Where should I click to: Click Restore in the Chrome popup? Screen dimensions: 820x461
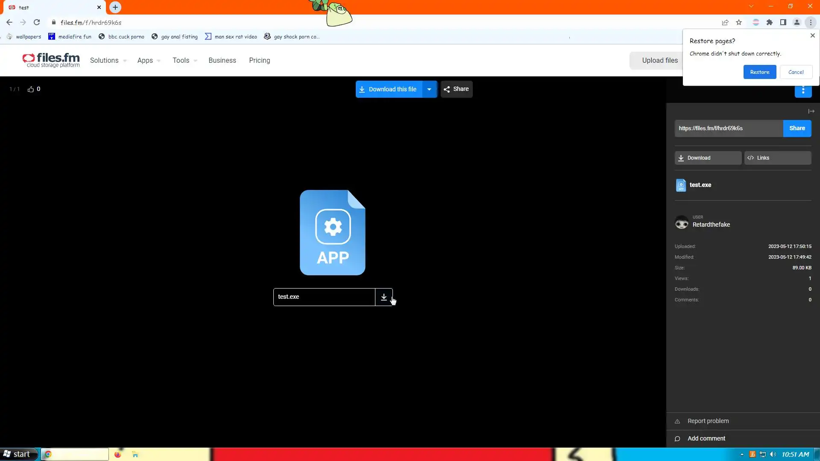click(x=759, y=72)
